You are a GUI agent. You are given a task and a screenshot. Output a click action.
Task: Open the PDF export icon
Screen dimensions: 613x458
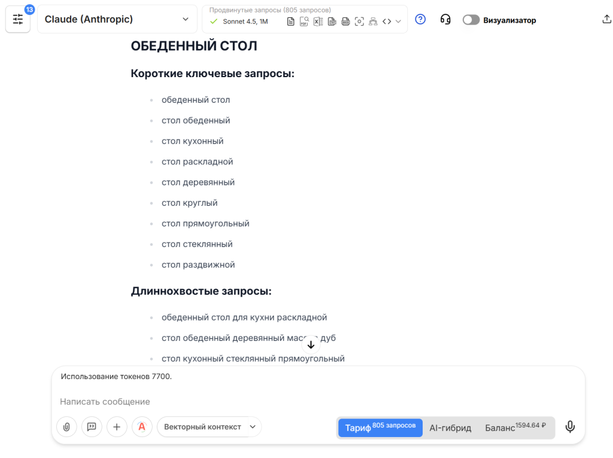(x=304, y=21)
